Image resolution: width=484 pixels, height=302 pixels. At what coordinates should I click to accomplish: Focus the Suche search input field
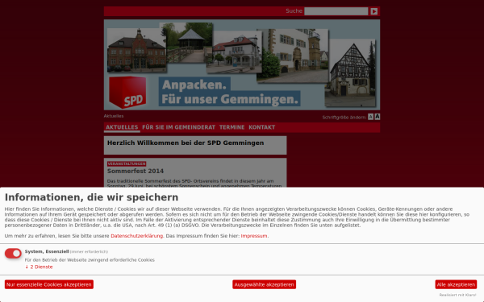tap(336, 11)
